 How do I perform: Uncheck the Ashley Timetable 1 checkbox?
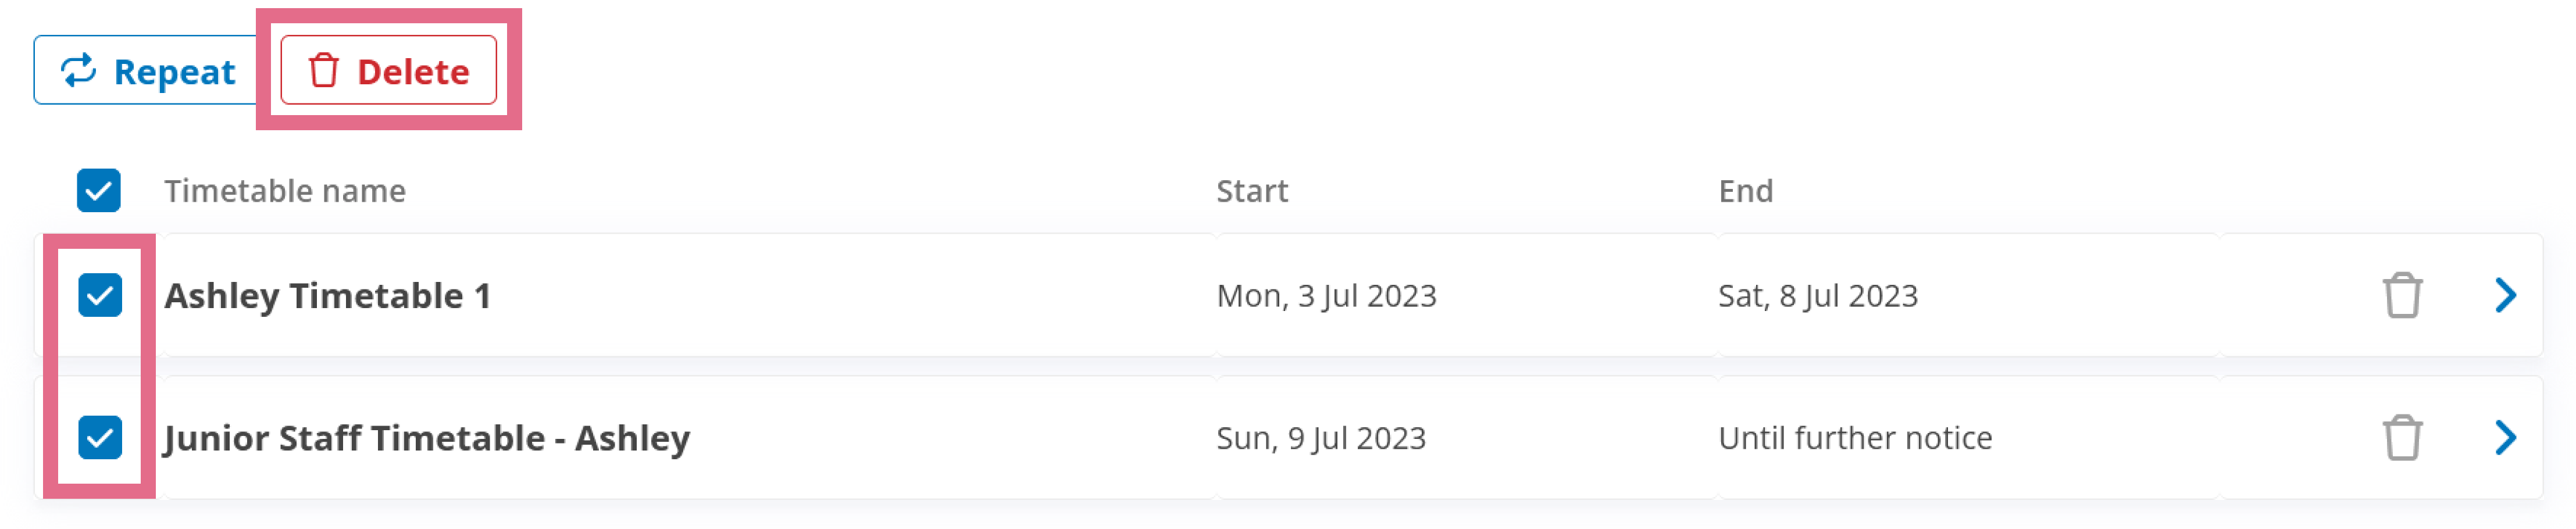(100, 295)
